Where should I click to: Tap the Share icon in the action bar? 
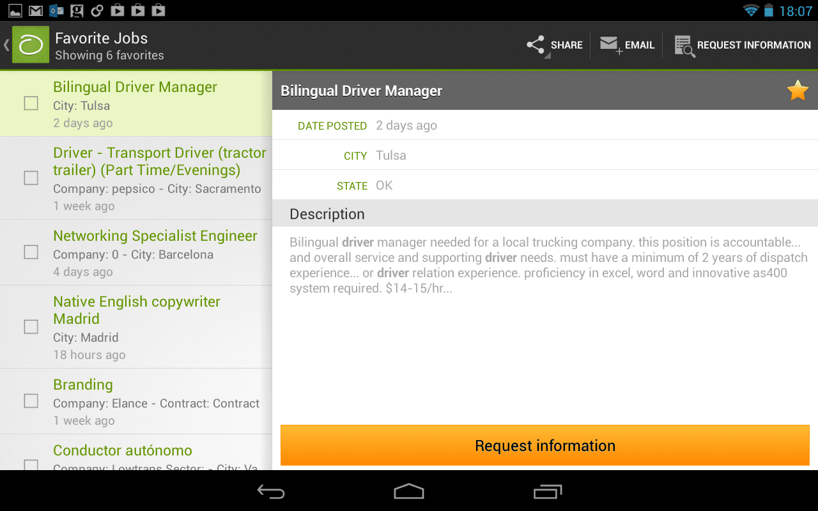(536, 45)
